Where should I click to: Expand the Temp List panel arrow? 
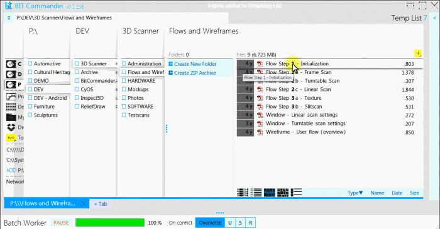(435, 18)
